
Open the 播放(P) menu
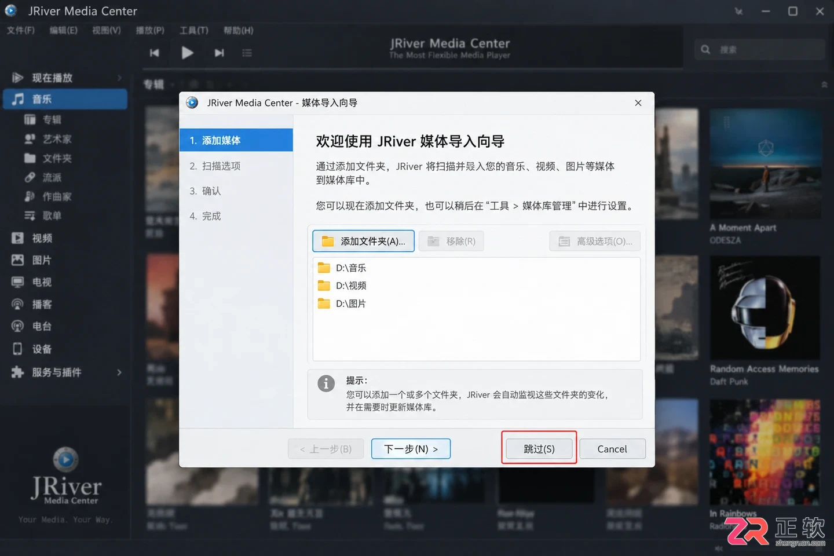(150, 30)
